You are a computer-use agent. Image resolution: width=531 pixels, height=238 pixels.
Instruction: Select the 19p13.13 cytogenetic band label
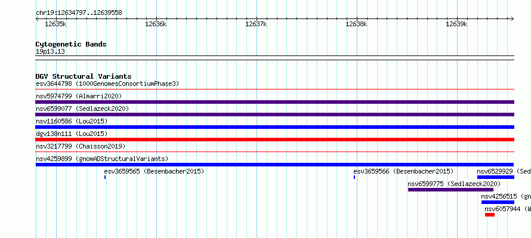click(x=50, y=51)
